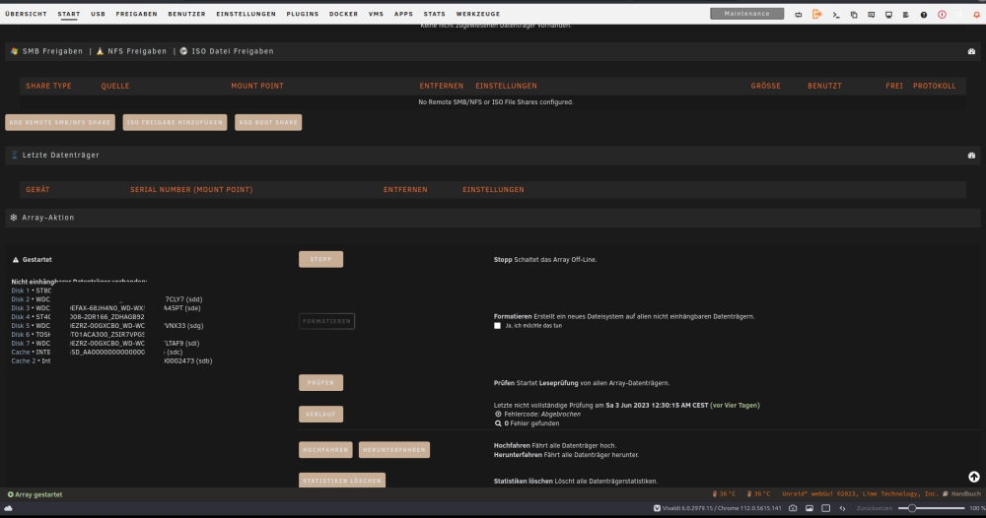Screen dimensions: 986x518
Task: Go to the Apps tab
Action: pyautogui.click(x=403, y=14)
